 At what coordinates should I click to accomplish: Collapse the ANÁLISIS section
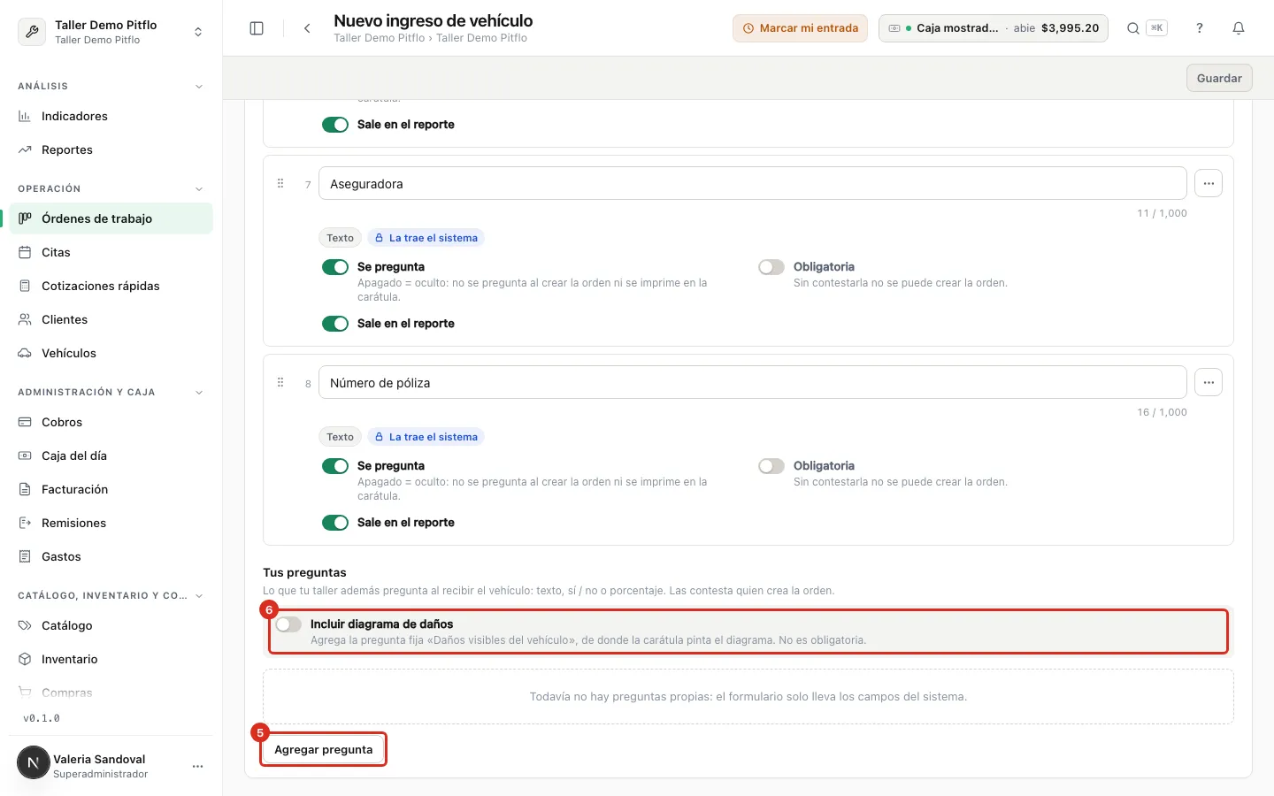(x=199, y=87)
